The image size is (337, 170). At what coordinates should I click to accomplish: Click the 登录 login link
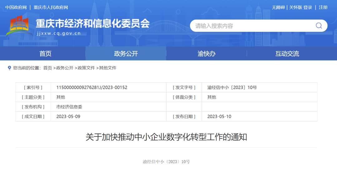point(308,7)
